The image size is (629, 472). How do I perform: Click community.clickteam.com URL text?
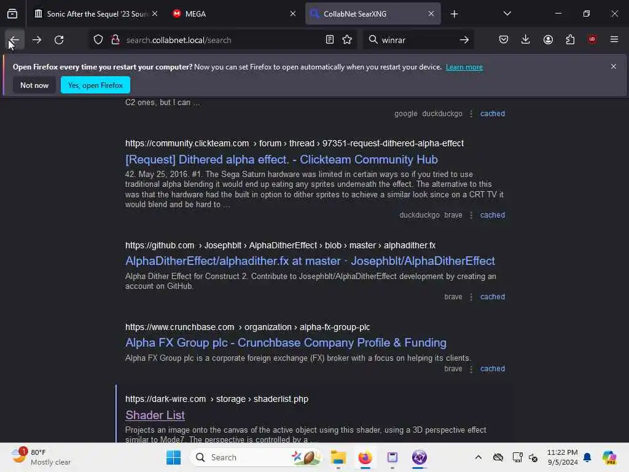click(294, 143)
